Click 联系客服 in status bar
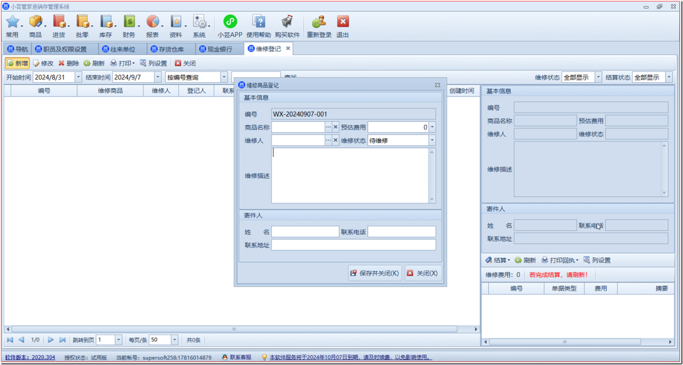Image resolution: width=683 pixels, height=365 pixels. click(x=236, y=357)
